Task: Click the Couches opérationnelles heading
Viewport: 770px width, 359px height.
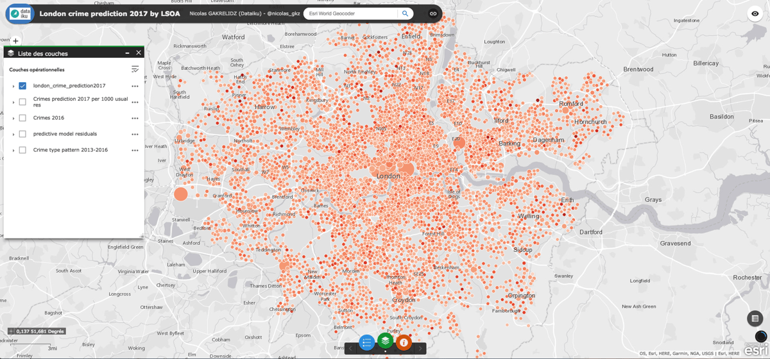Action: tap(37, 69)
